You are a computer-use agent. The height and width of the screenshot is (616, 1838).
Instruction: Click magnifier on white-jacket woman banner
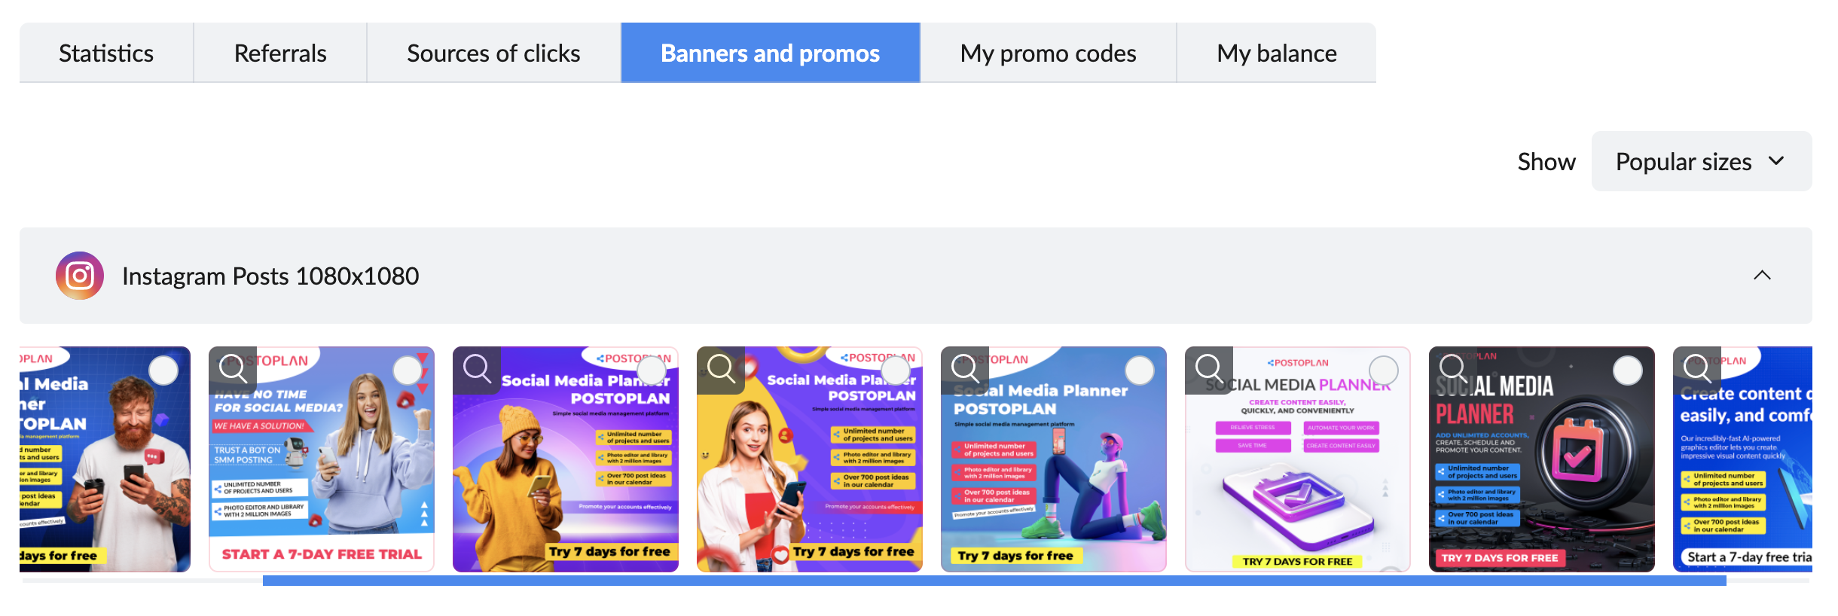721,367
